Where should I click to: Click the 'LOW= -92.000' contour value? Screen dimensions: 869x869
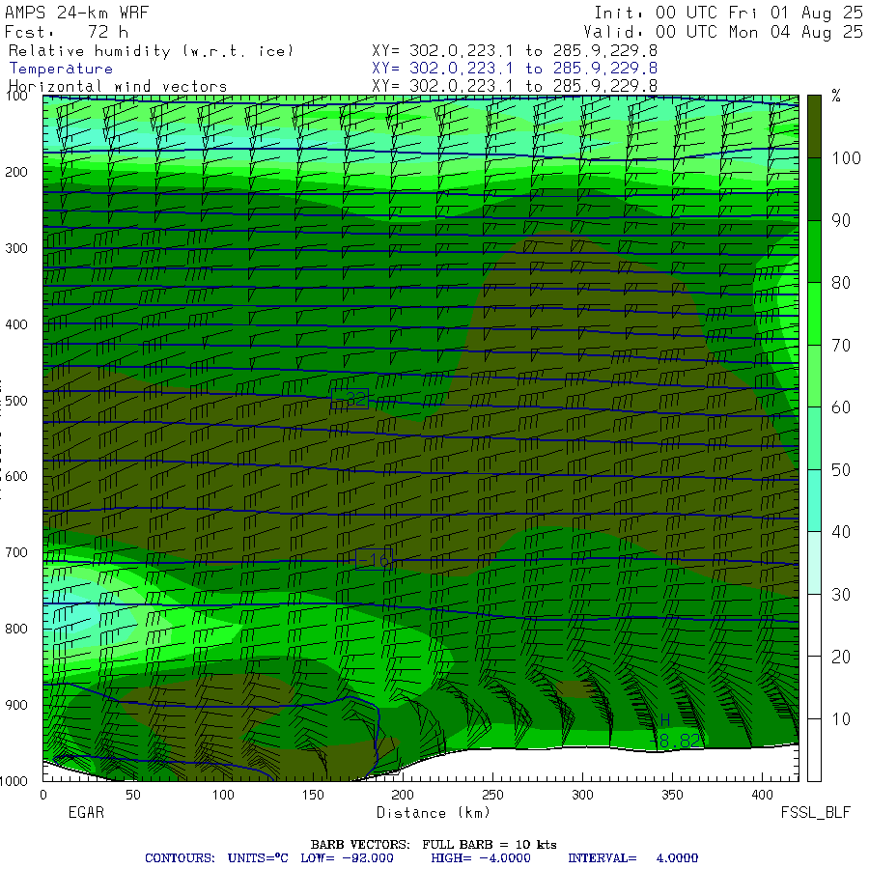[x=347, y=858]
